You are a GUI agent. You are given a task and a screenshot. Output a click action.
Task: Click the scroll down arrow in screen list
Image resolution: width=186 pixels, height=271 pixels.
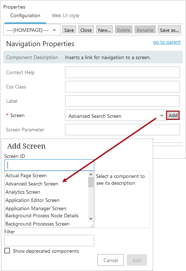pyautogui.click(x=91, y=219)
